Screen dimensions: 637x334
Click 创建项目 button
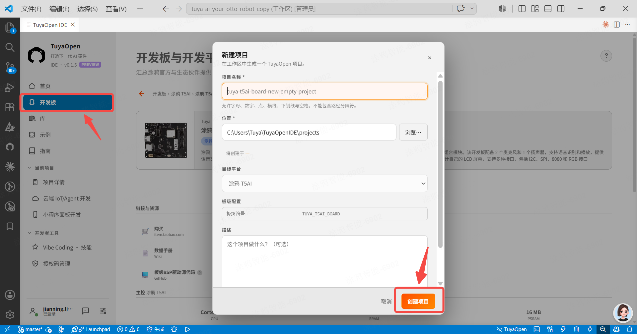(x=418, y=301)
